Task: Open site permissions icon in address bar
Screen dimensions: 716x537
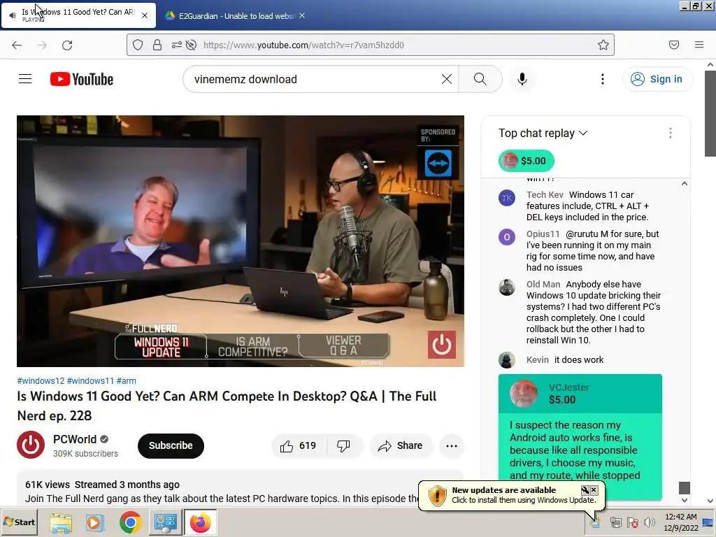Action: 177,45
